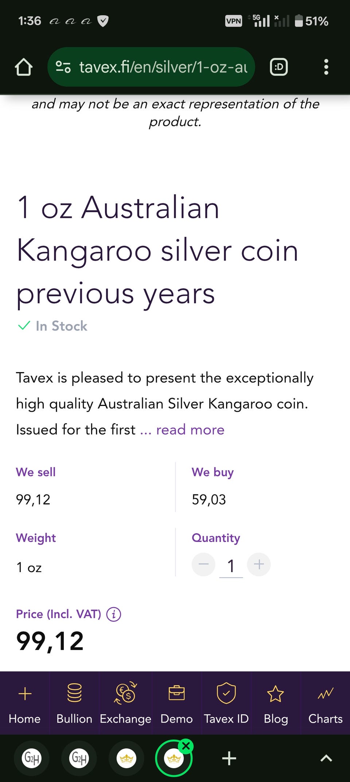The image size is (350, 782).
Task: Expand description via read more link
Action: [190, 430]
